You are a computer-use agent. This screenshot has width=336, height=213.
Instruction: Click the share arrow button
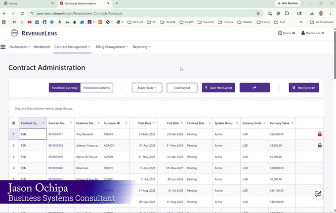click(254, 87)
